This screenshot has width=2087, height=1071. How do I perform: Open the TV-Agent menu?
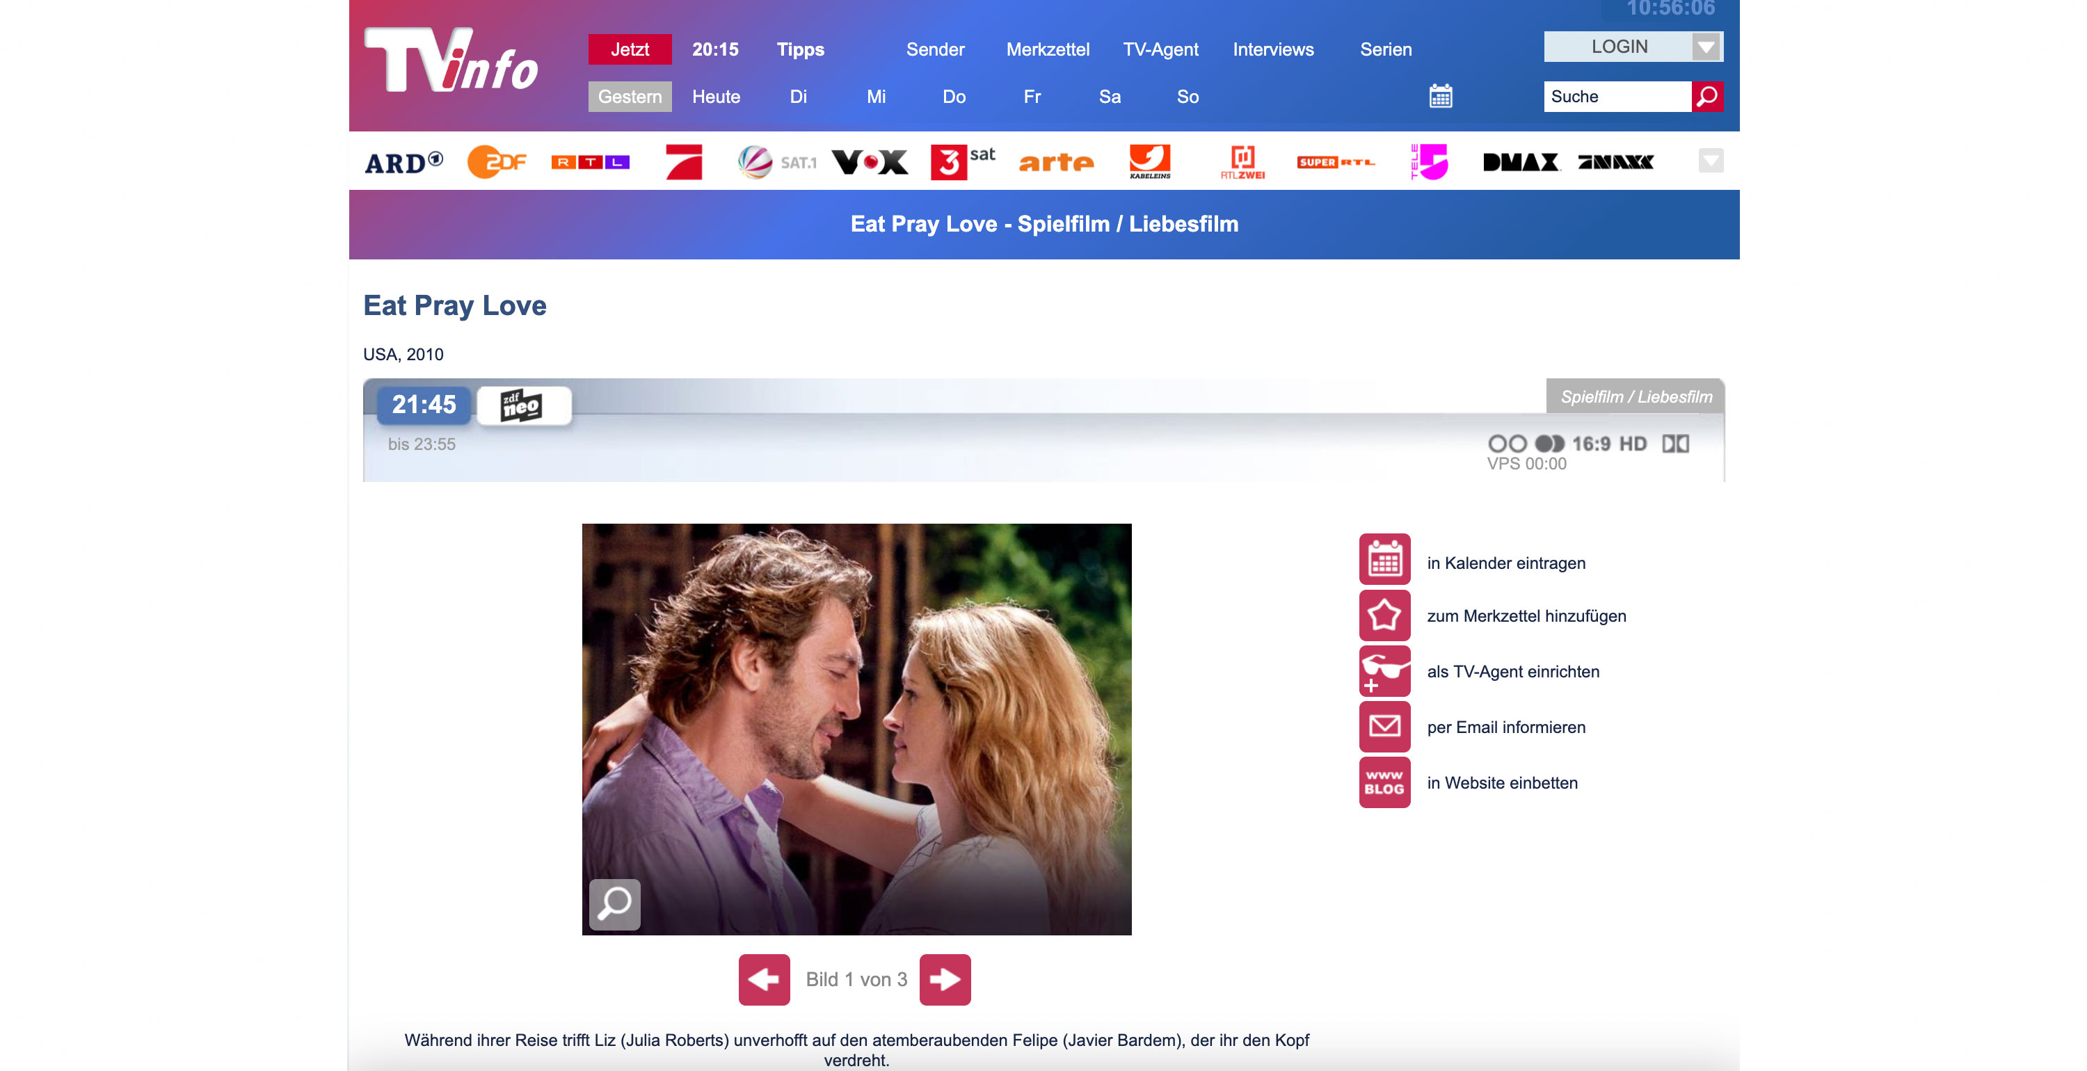point(1160,49)
